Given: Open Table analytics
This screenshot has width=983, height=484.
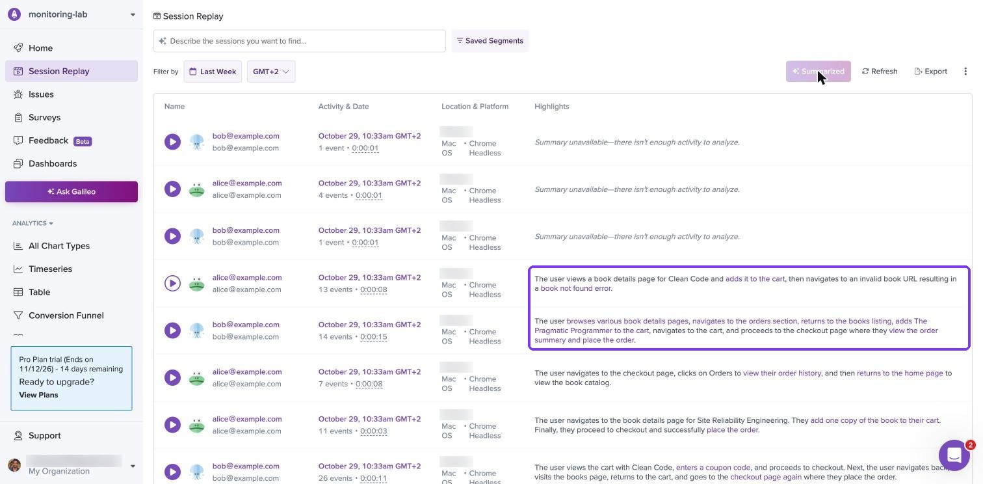Looking at the screenshot, I should click(72, 292).
